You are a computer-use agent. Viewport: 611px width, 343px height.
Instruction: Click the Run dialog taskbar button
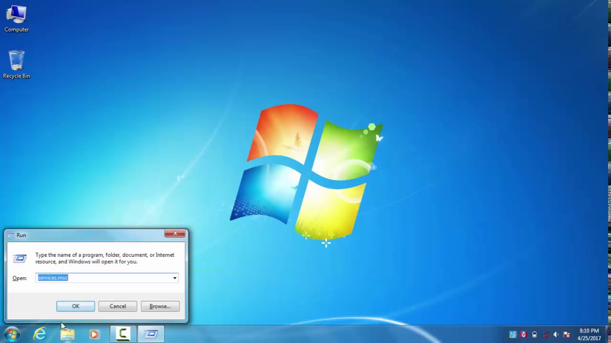click(151, 334)
